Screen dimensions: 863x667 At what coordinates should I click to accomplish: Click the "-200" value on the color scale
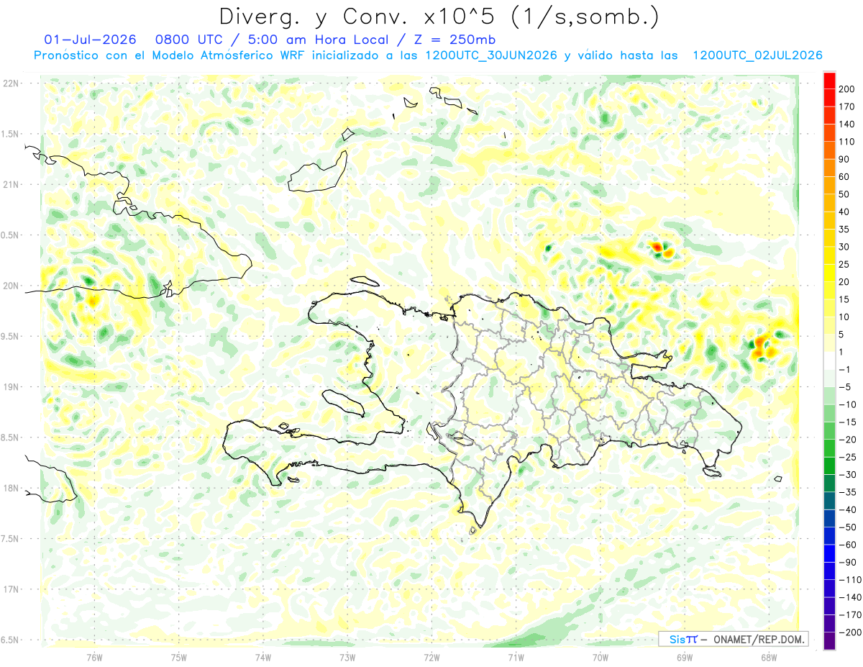(x=849, y=632)
